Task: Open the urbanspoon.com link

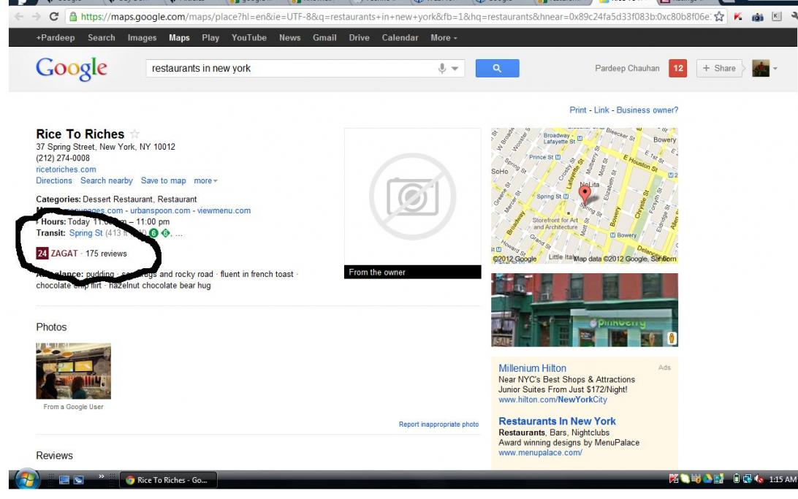Action: [x=160, y=210]
